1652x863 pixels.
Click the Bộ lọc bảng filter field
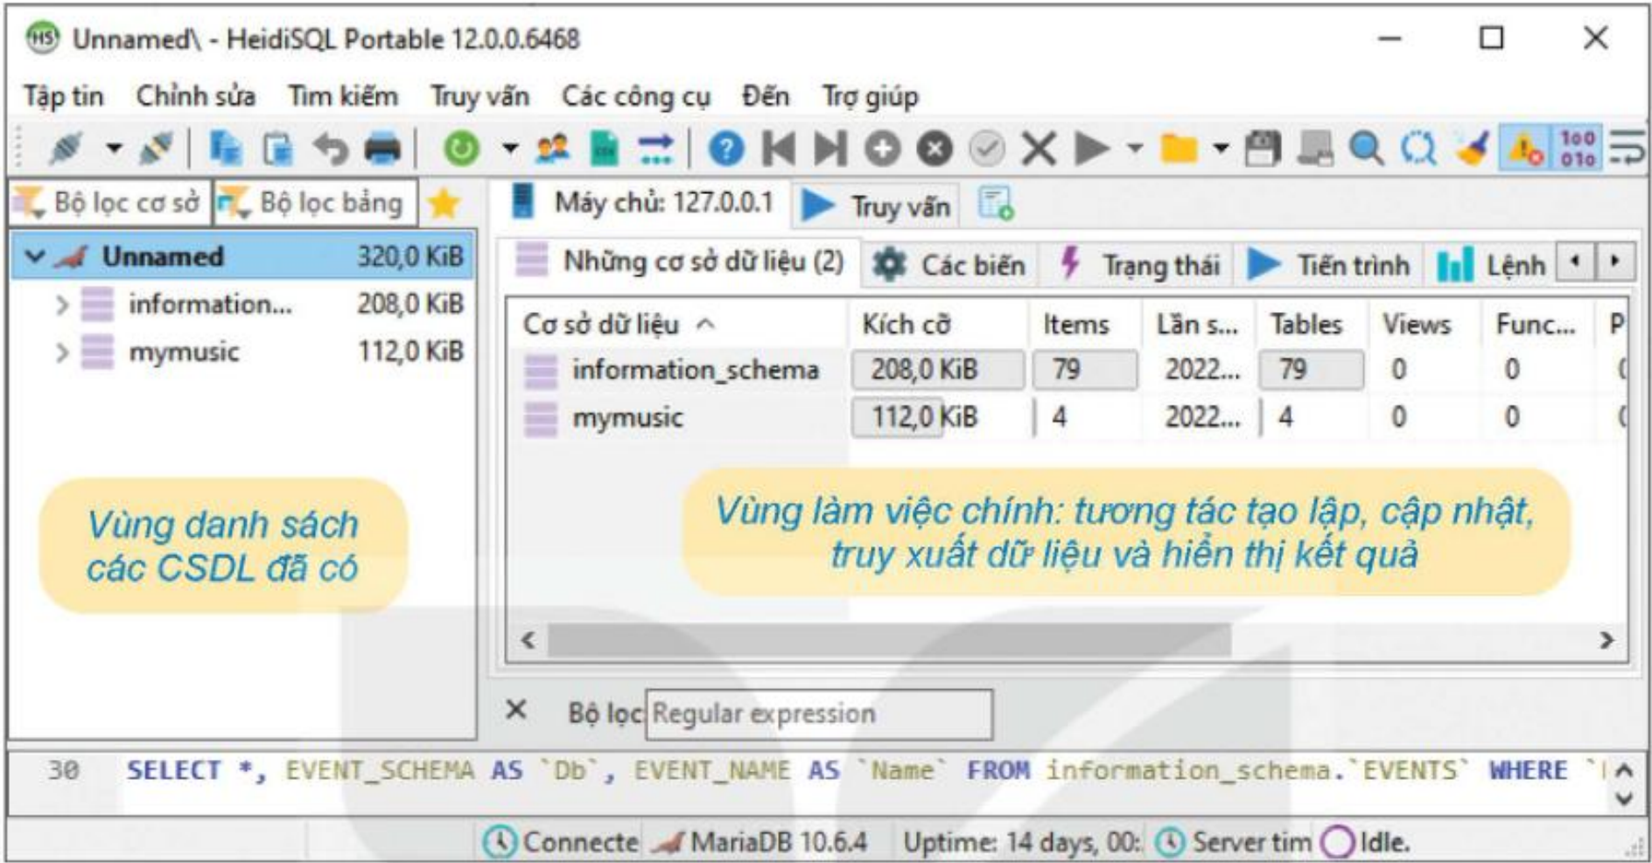pos(316,203)
